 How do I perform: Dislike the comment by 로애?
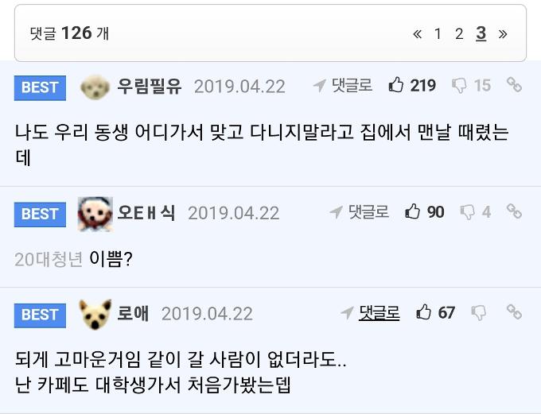click(x=479, y=312)
